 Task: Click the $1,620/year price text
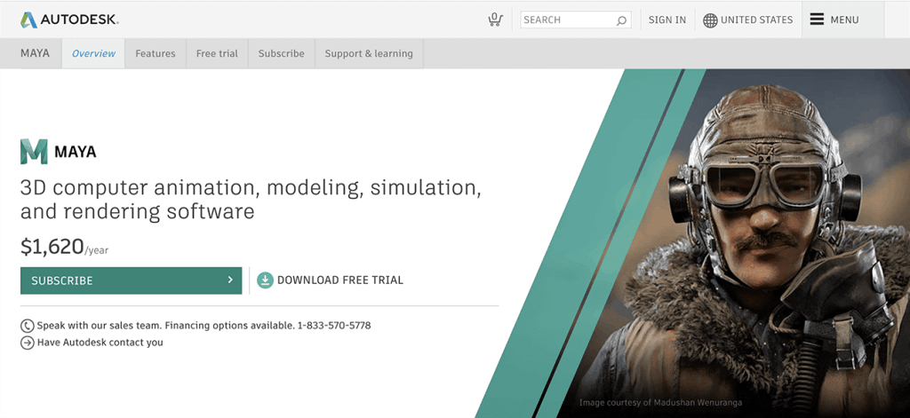64,247
